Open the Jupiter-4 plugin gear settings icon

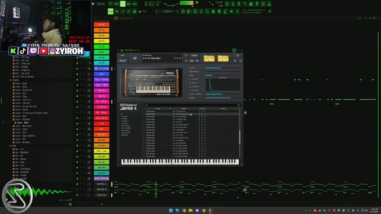point(122,50)
